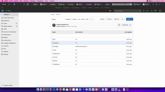The height and width of the screenshot is (92, 165).
Task: Switch to the first Traefik Safari tab
Action: 80,4
